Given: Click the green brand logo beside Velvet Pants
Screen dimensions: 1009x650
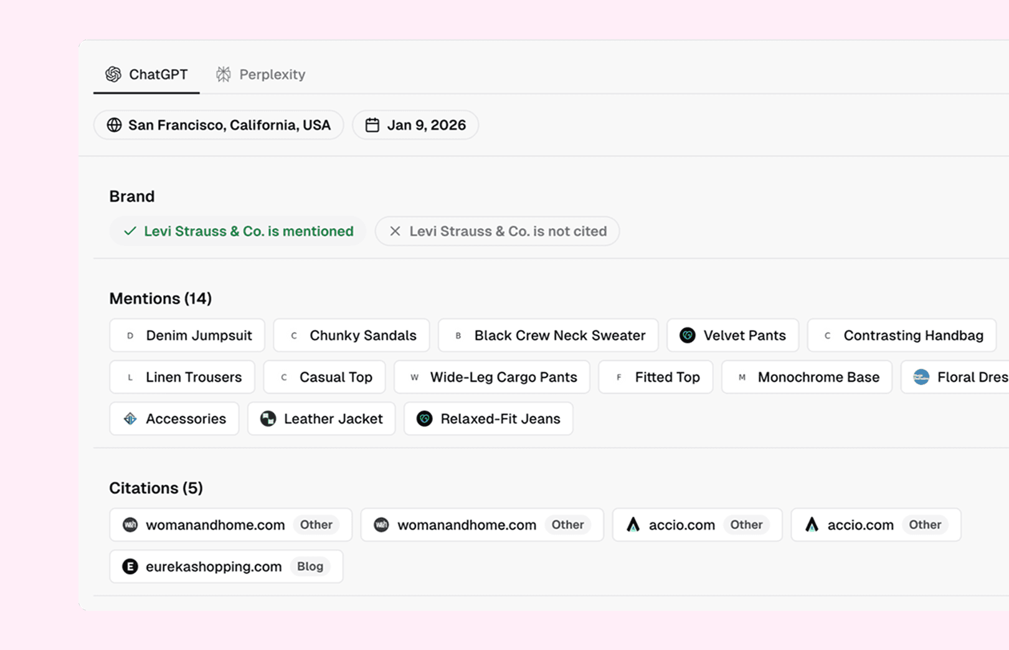Looking at the screenshot, I should [x=688, y=336].
